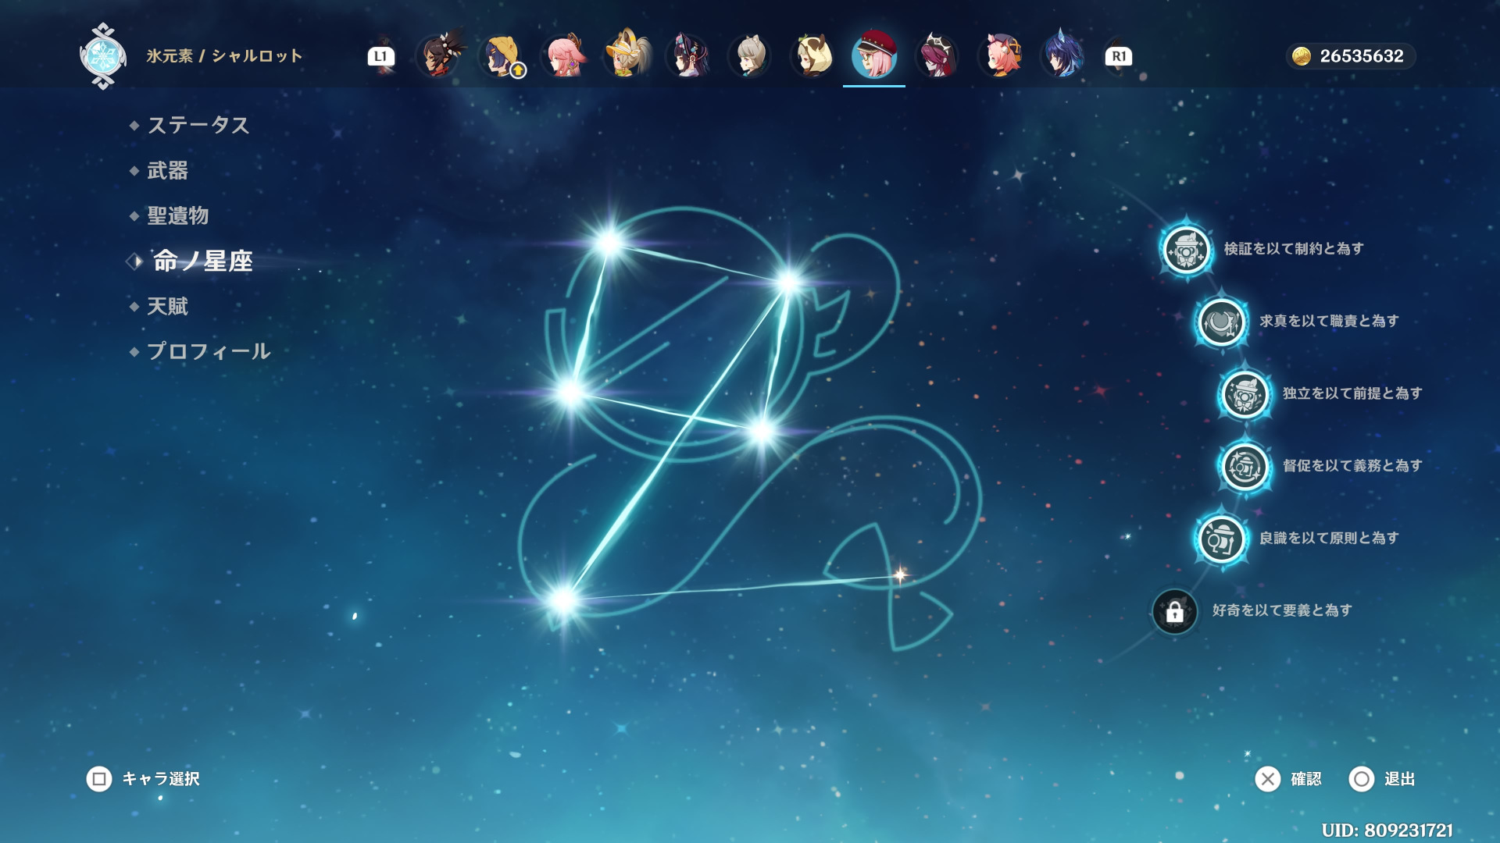Choose the blonde ponytail character wearing a visor
This screenshot has width=1500, height=843.
[626, 55]
